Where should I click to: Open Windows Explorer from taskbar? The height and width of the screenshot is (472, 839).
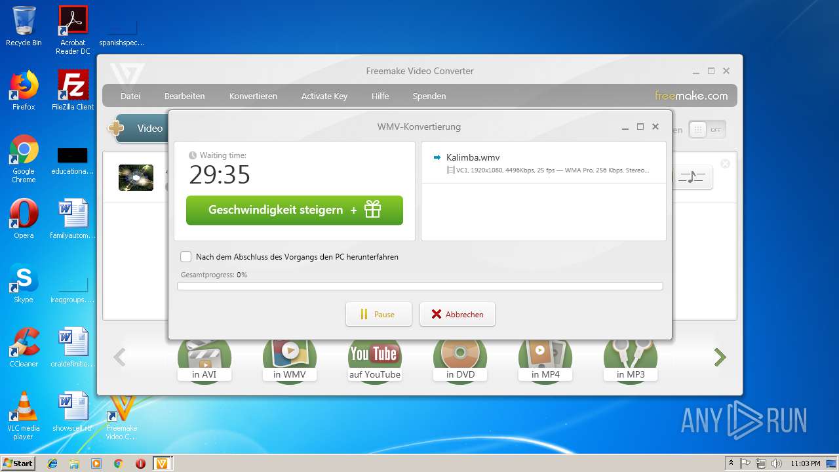coord(74,463)
